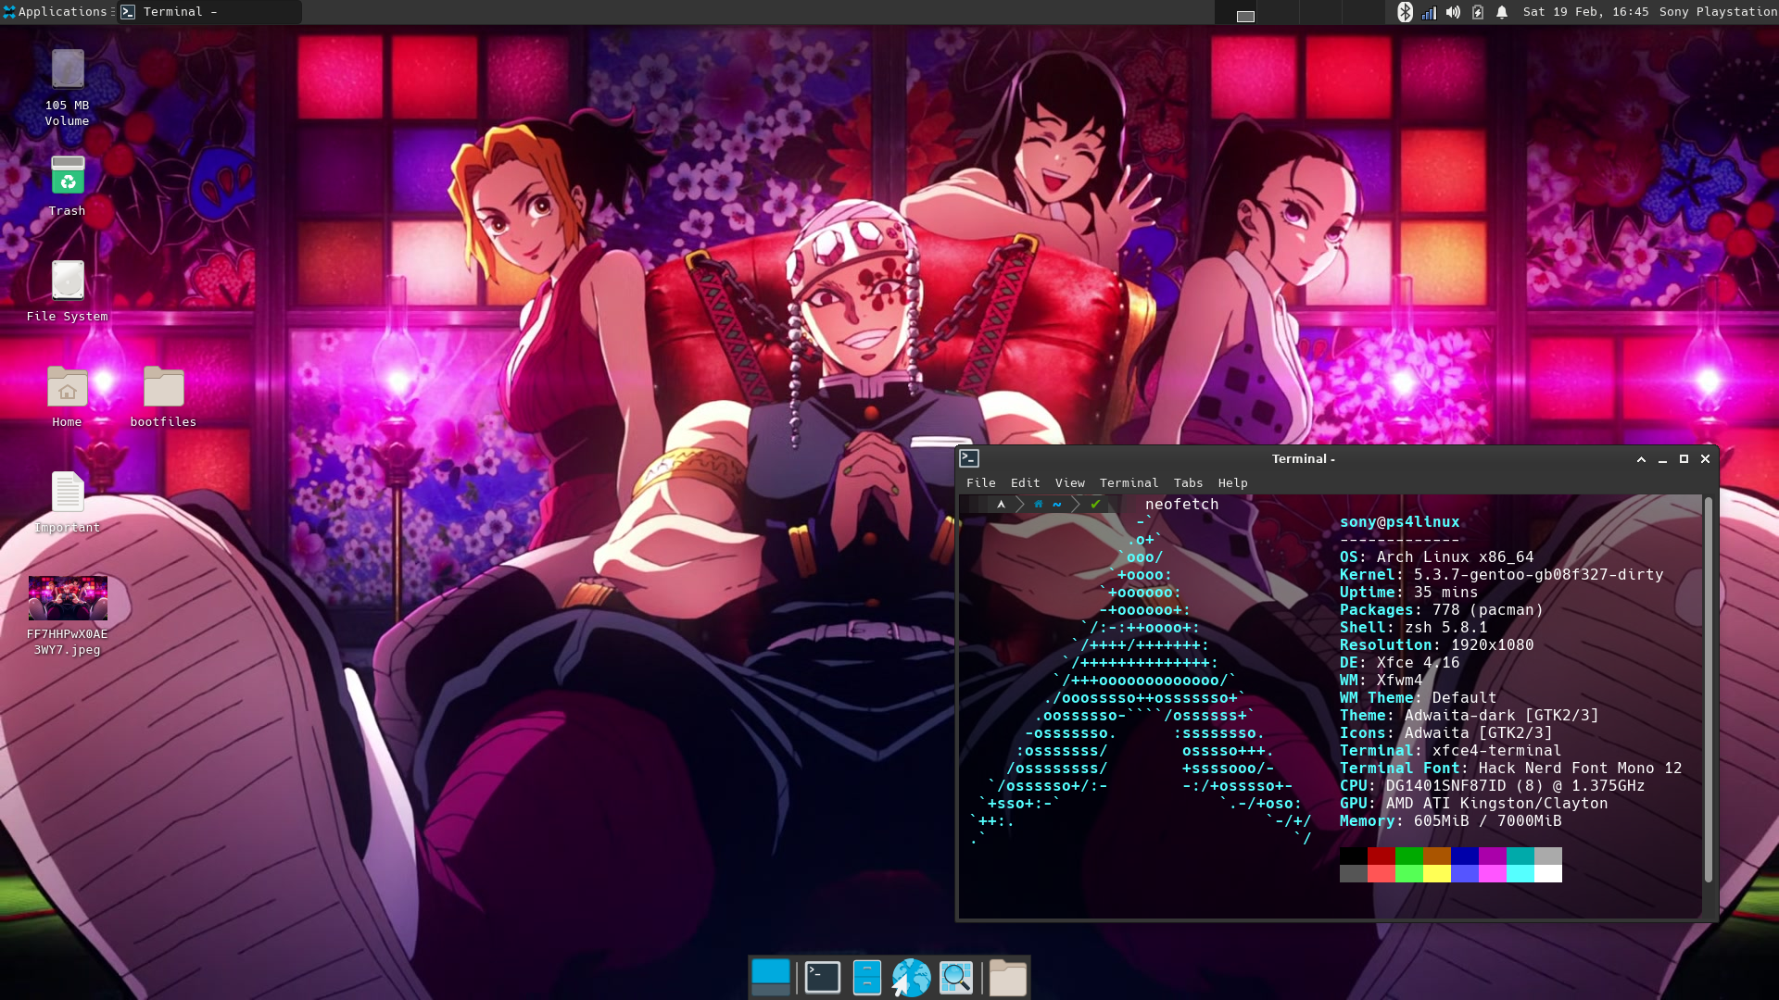The height and width of the screenshot is (1000, 1779).
Task: Click the Theme: Adwaita-dark line
Action: coord(1469,716)
